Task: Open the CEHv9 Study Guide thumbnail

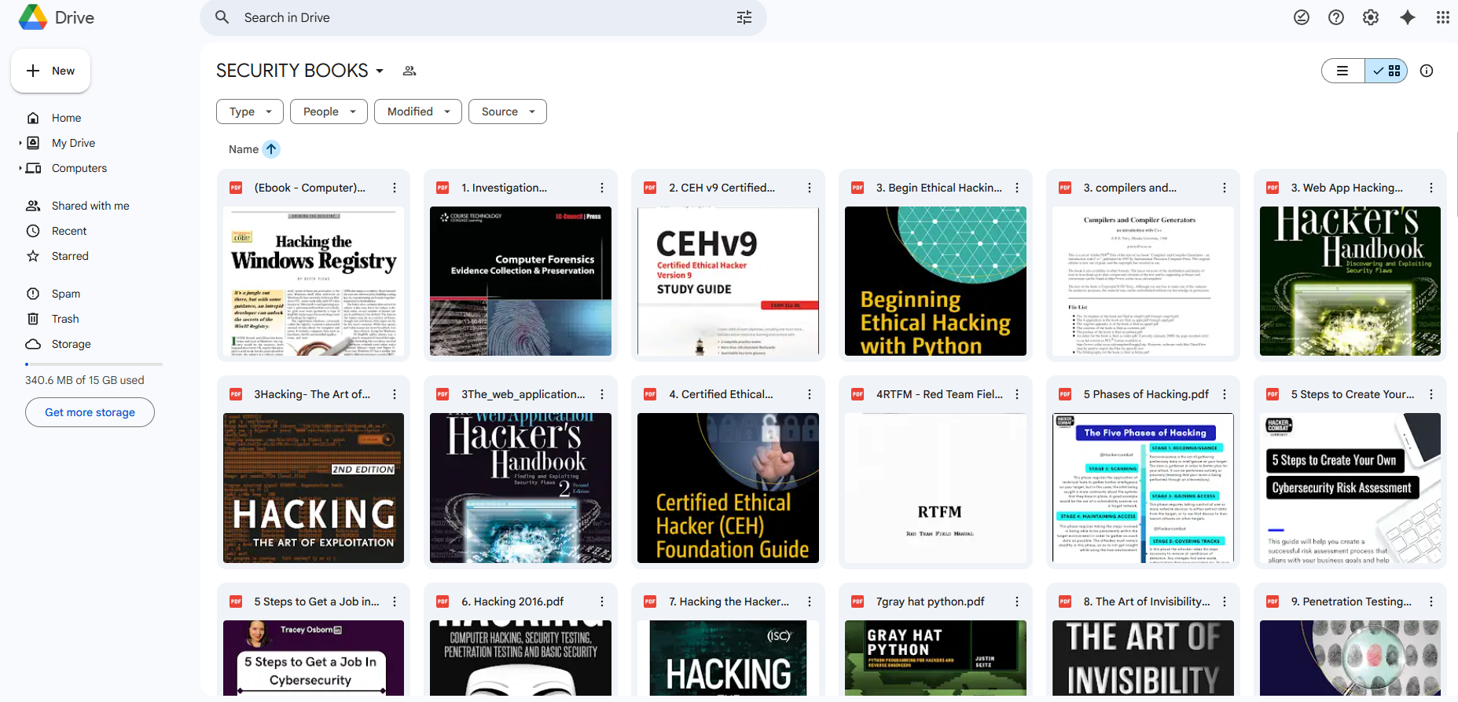Action: coord(728,281)
